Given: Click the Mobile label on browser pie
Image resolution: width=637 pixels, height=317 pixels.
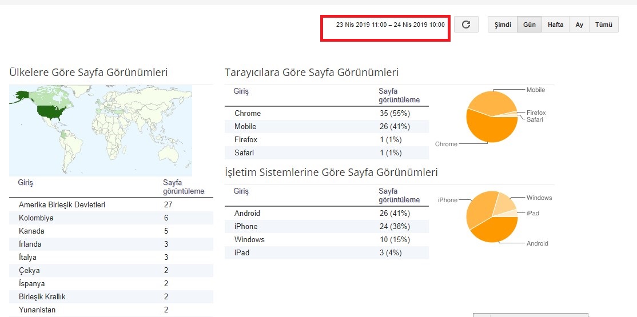Looking at the screenshot, I should 536,90.
